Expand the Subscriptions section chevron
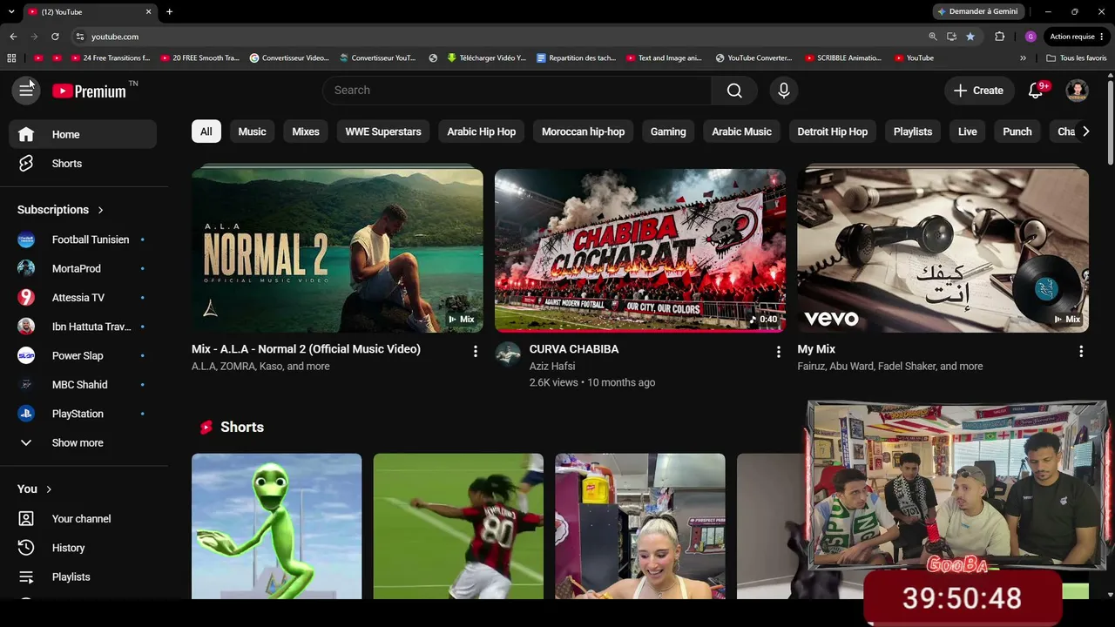The image size is (1115, 627). [x=100, y=210]
